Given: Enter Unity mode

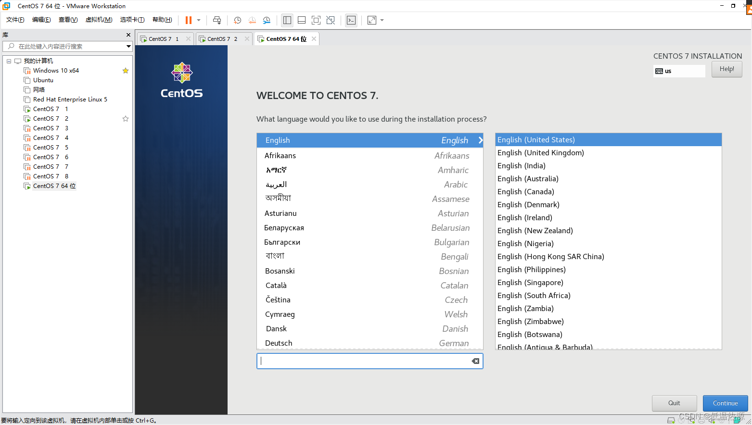Looking at the screenshot, I should coord(331,20).
